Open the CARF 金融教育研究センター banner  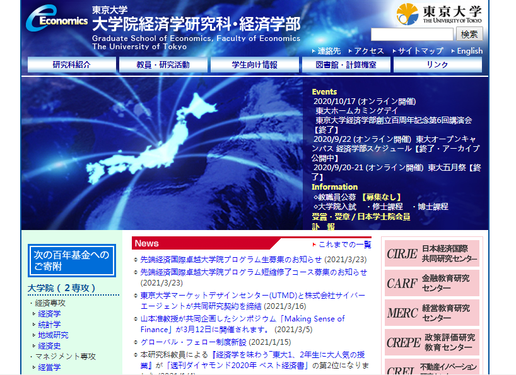point(432,283)
